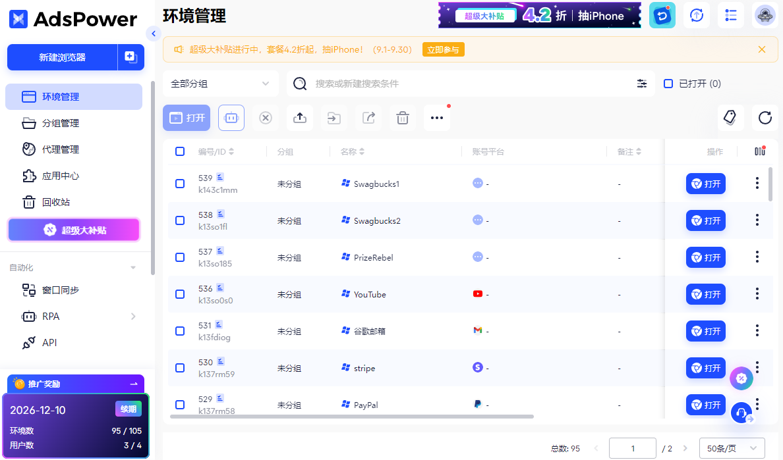
Task: Click the RPA robot toolbar icon
Action: click(231, 118)
